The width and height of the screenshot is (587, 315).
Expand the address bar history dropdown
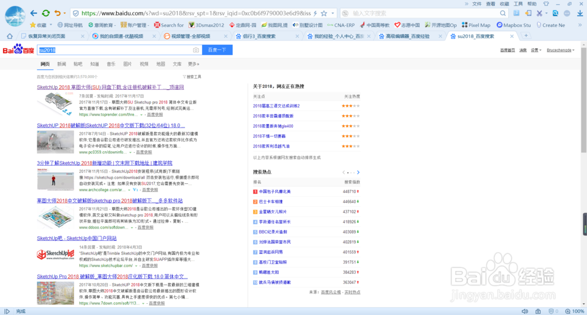click(x=333, y=13)
